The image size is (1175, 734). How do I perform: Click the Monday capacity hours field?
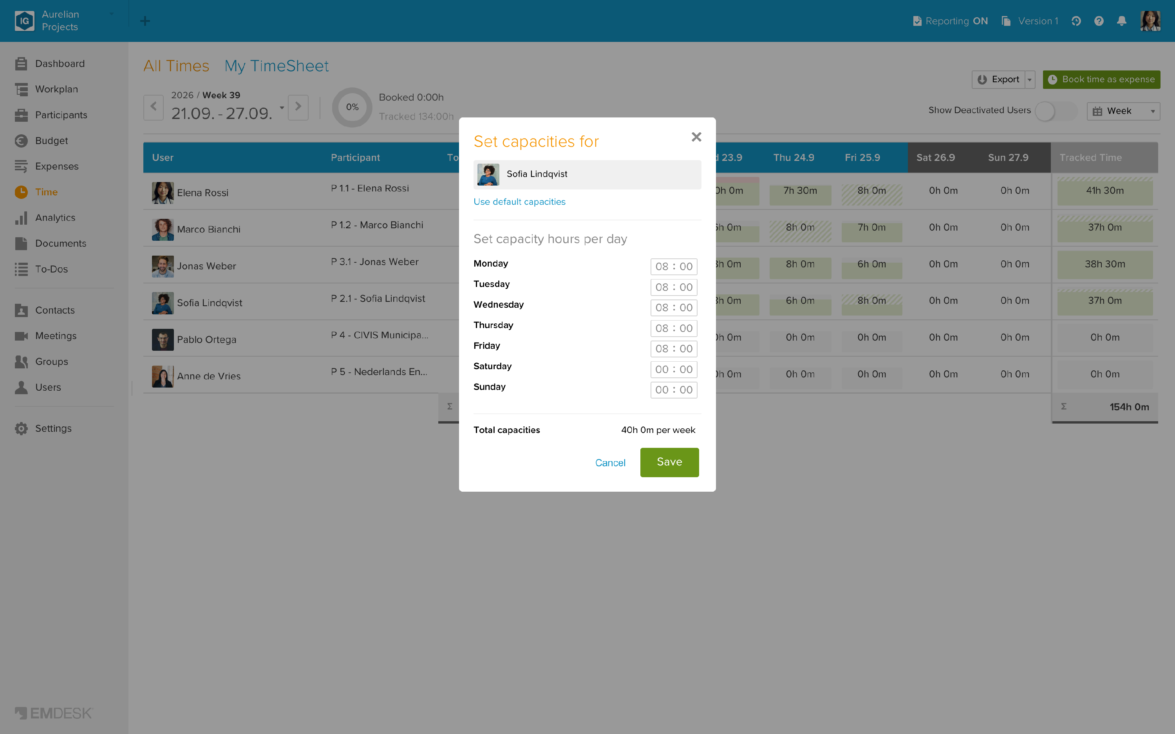coord(673,267)
